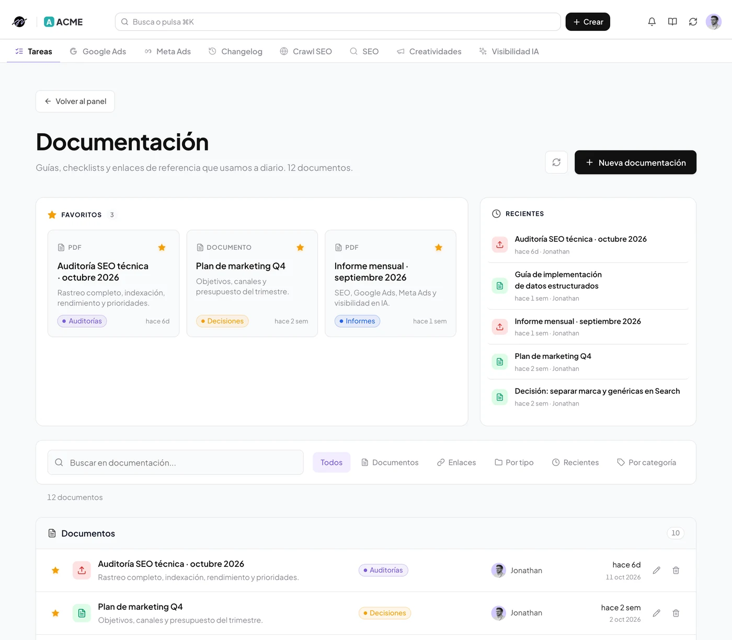Viewport: 732px width, 640px height.
Task: Open the Changelog tab
Action: click(235, 51)
